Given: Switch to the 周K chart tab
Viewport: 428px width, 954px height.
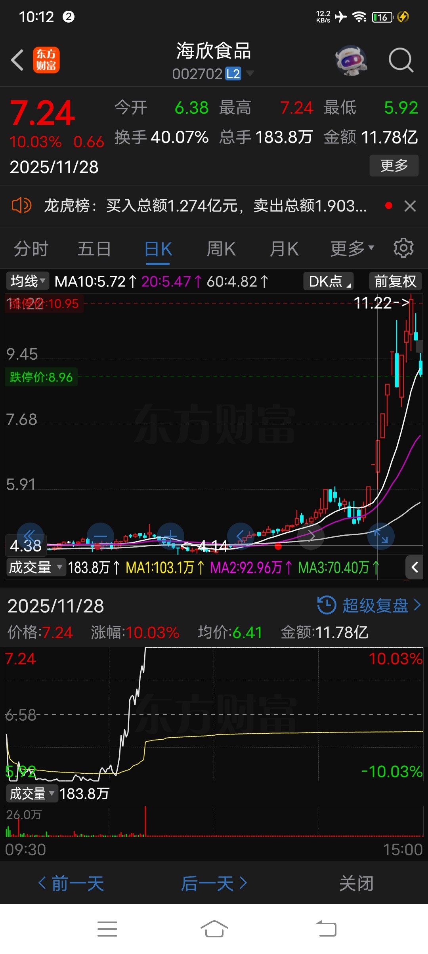Looking at the screenshot, I should coord(221,249).
